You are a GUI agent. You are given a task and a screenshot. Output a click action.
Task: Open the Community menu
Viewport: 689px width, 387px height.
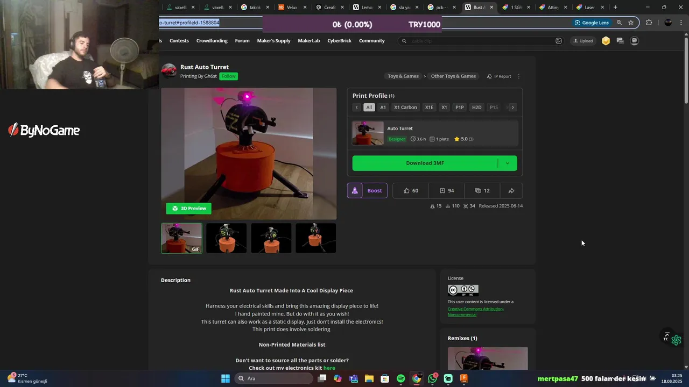click(x=372, y=41)
